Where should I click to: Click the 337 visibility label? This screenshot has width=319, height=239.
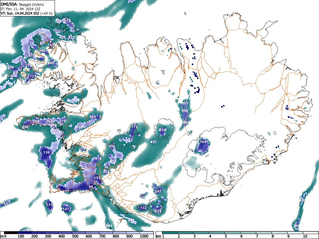[31, 55]
